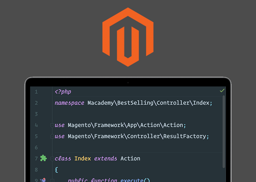Click the editor vertical scrollbar

(224, 132)
